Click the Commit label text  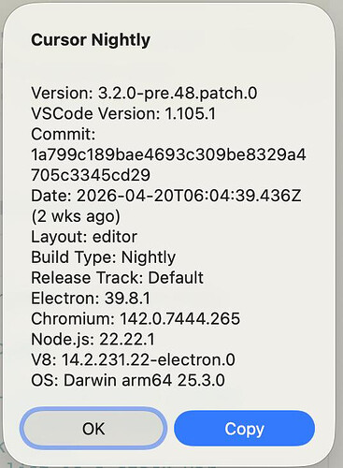[64, 134]
